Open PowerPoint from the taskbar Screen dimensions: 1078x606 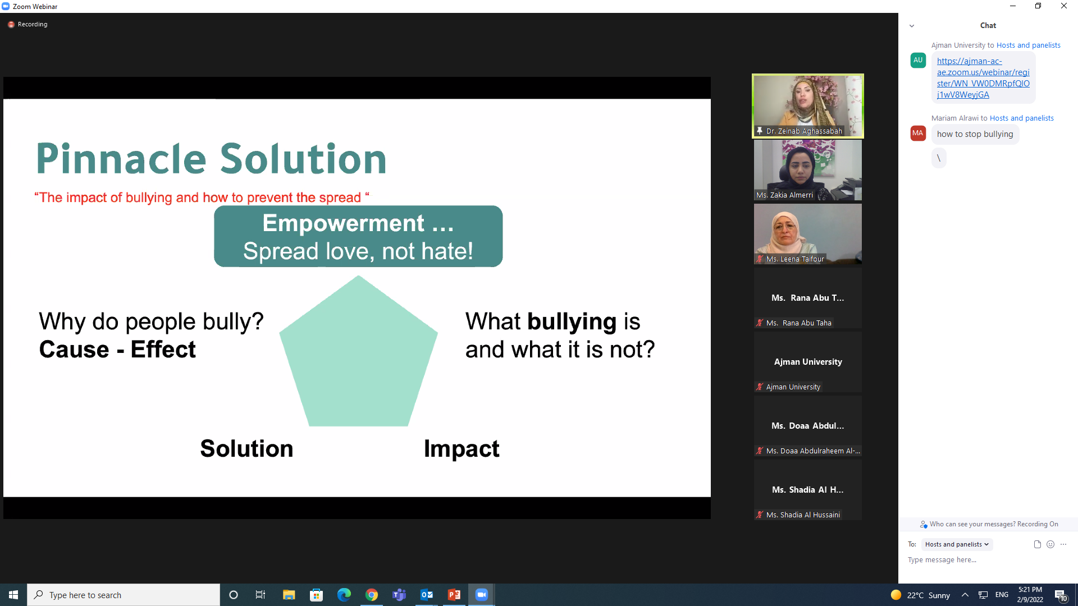click(x=454, y=595)
